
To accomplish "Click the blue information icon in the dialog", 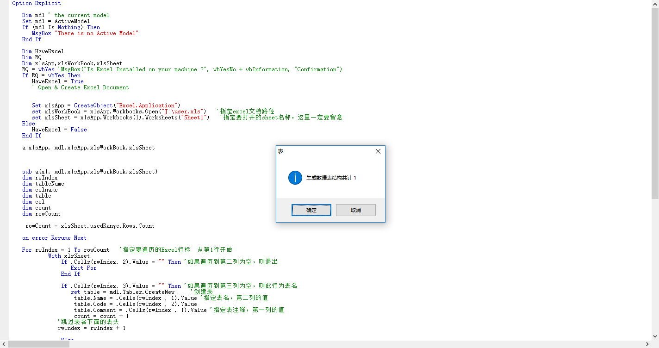I will coord(295,178).
